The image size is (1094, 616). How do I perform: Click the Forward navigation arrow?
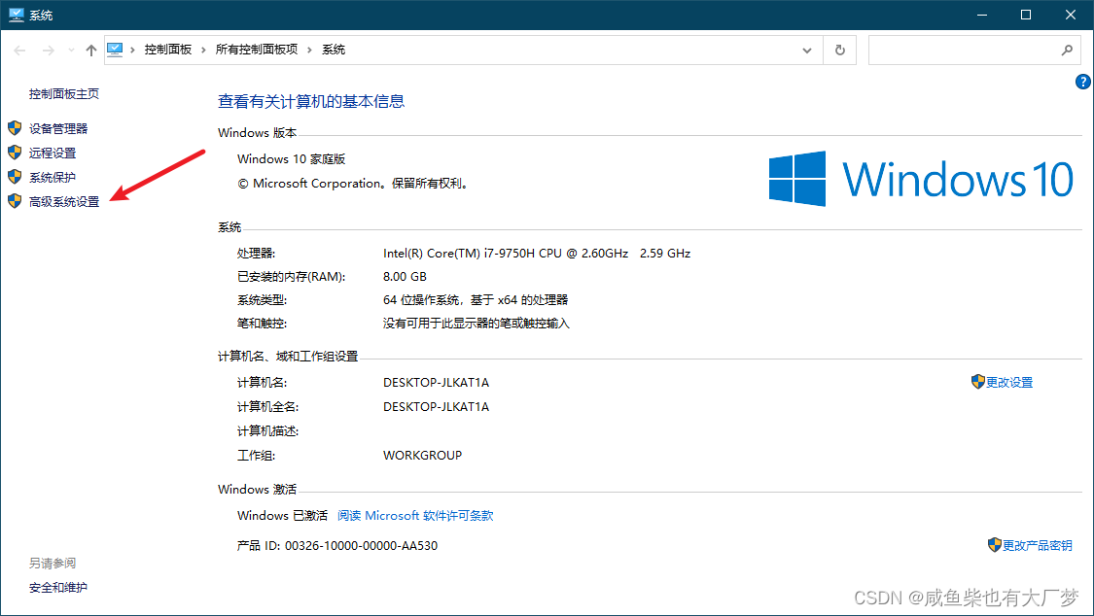point(49,51)
